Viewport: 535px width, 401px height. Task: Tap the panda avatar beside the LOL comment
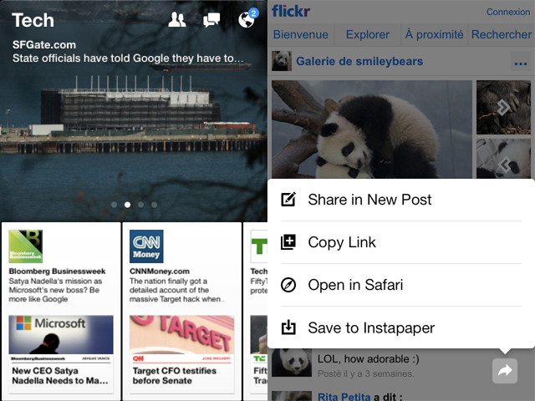(292, 363)
